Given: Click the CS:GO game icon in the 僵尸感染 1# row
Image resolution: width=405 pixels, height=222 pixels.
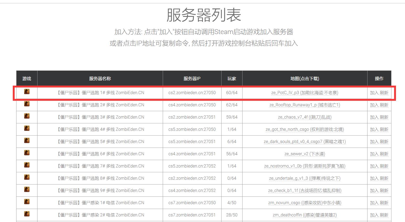Looking at the screenshot, I should [27, 202].
